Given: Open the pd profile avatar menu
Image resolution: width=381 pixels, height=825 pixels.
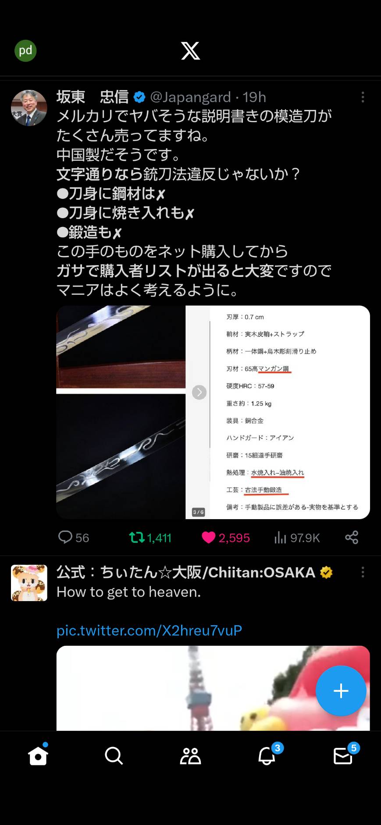Looking at the screenshot, I should pos(25,50).
